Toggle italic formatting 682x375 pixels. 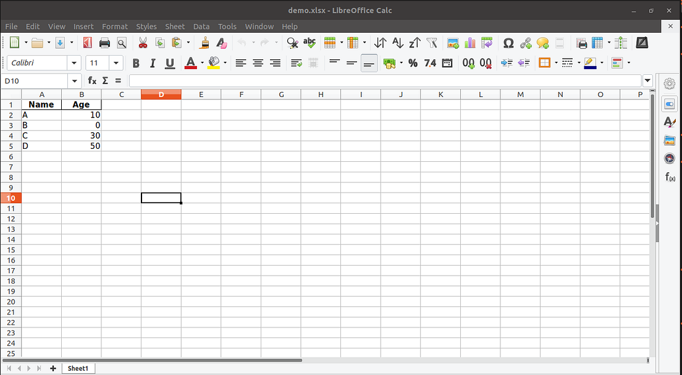(x=152, y=62)
